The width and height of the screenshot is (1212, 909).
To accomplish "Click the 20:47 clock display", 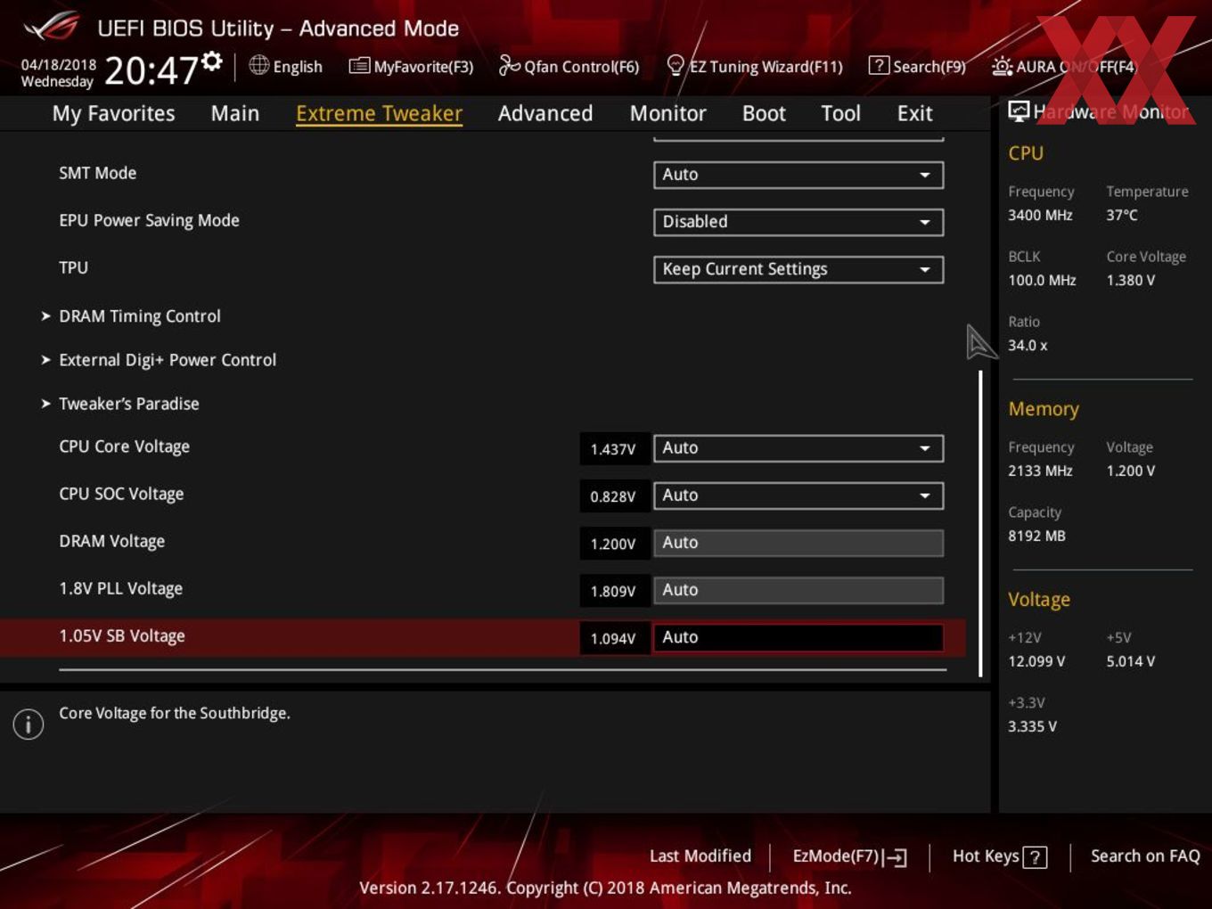I will [151, 70].
